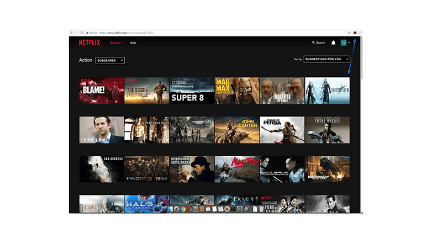Click the Secure lock icon in address bar
Viewport: 432px width, 243px height.
click(x=87, y=33)
